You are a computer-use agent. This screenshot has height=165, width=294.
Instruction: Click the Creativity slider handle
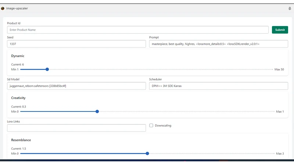tap(97, 111)
